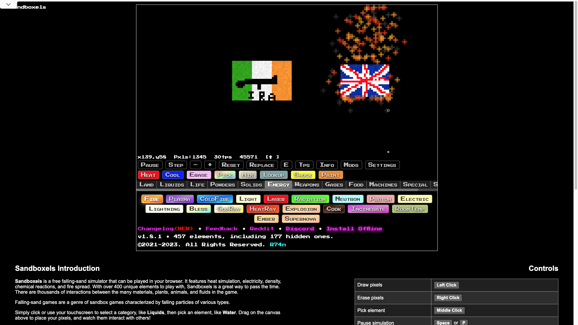Click the Reset button

[231, 165]
